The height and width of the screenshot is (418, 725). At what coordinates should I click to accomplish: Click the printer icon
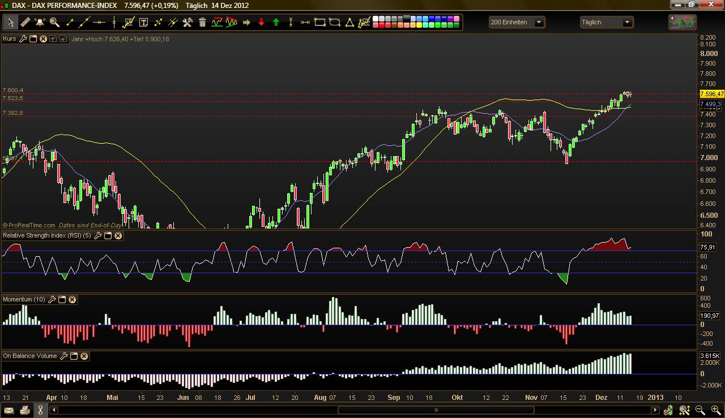25,410
